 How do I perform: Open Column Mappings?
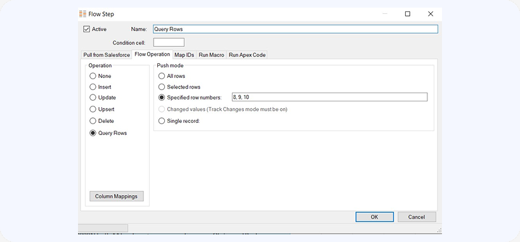tap(117, 196)
